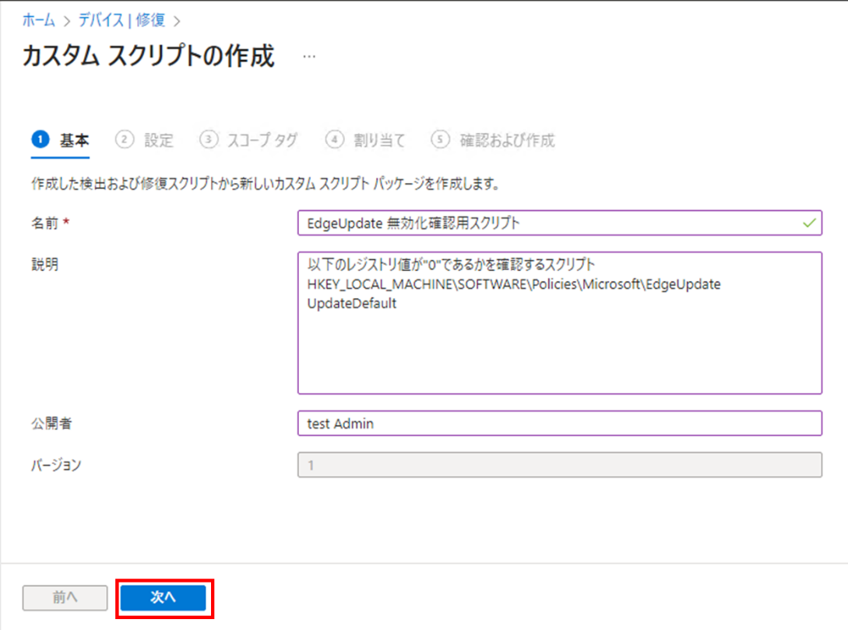Click the green validation checkmark in name field

point(809,223)
